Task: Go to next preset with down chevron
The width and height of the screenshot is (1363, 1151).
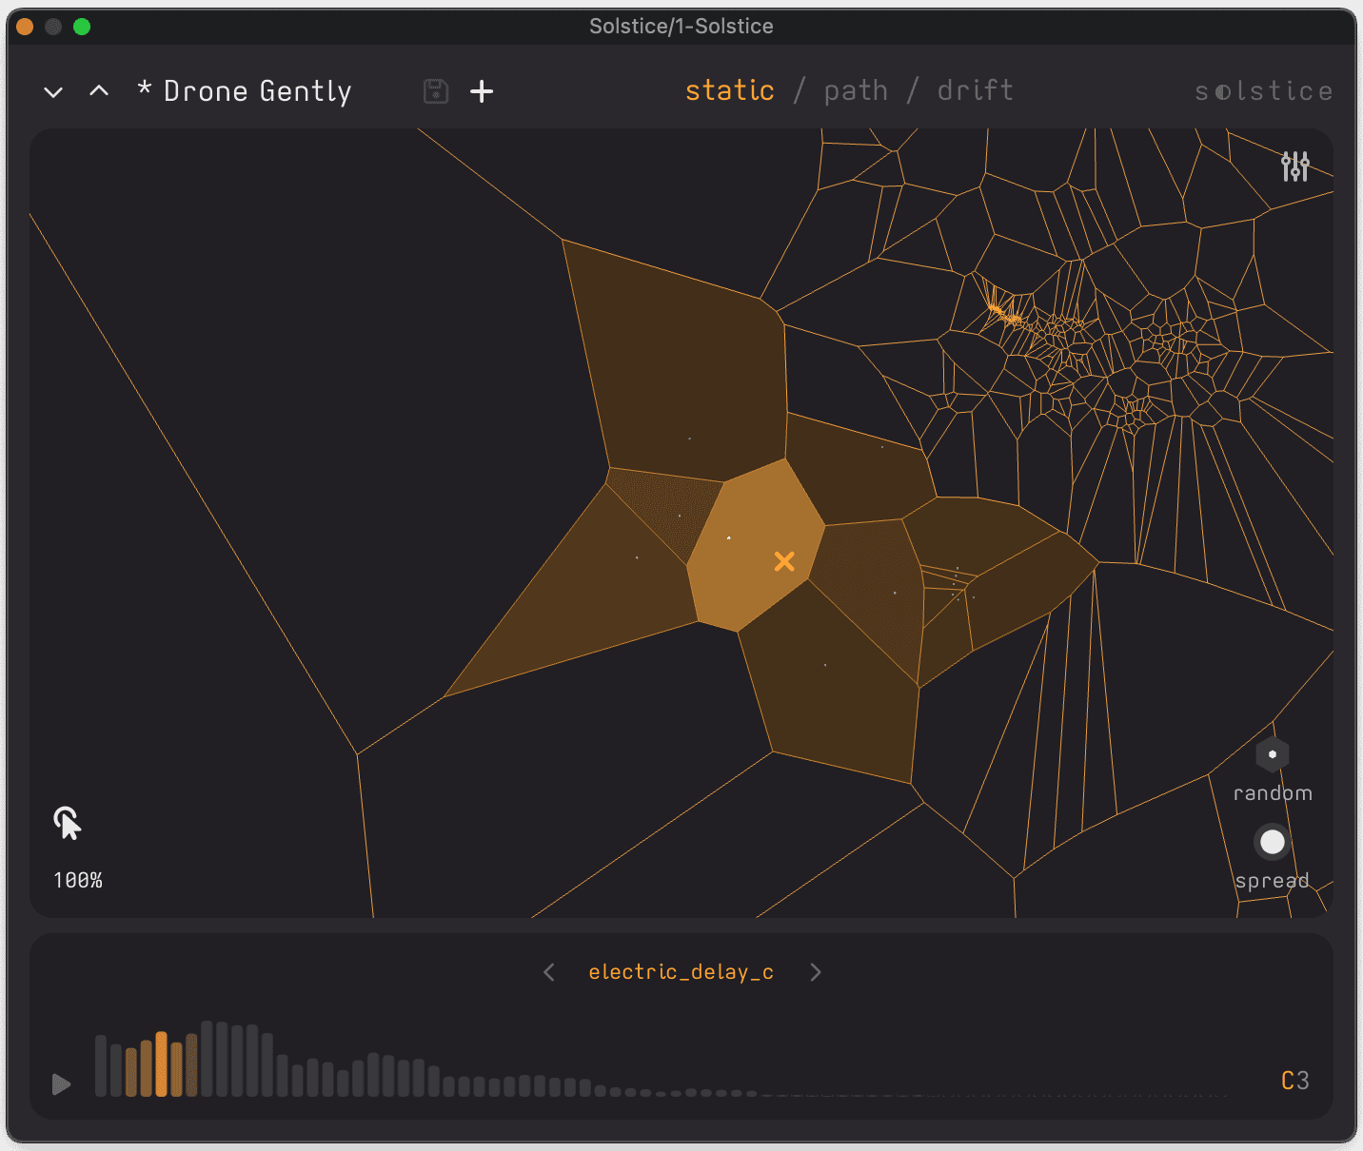Action: point(53,91)
